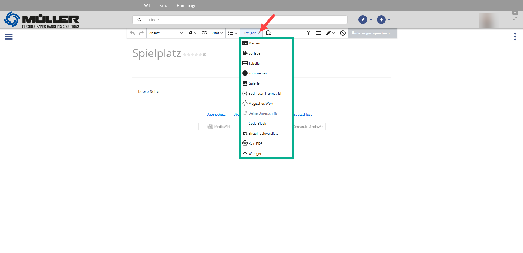
Task: Open the three-dot vertical menu on right
Action: 515,37
